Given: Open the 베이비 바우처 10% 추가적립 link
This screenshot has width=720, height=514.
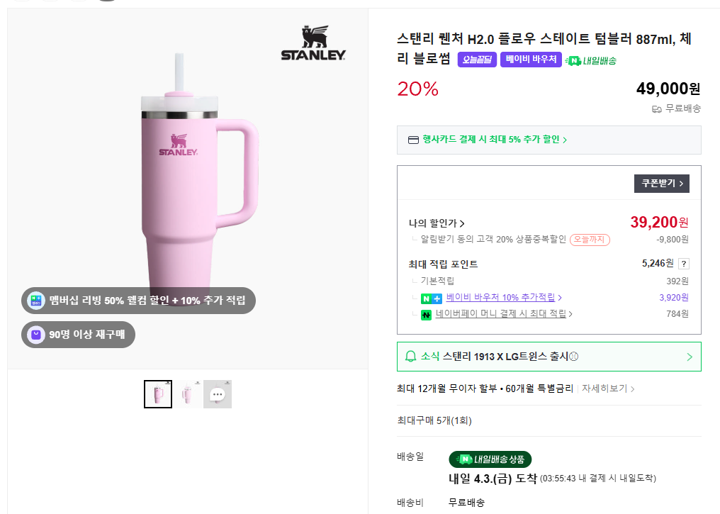Looking at the screenshot, I should [503, 298].
